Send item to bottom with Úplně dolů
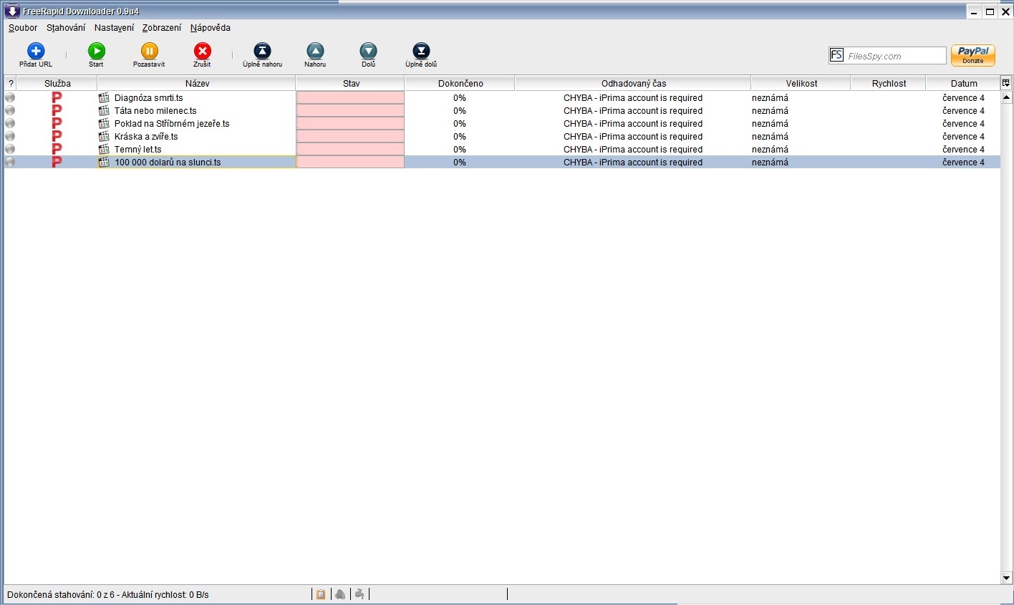This screenshot has height=605, width=1014. point(421,52)
